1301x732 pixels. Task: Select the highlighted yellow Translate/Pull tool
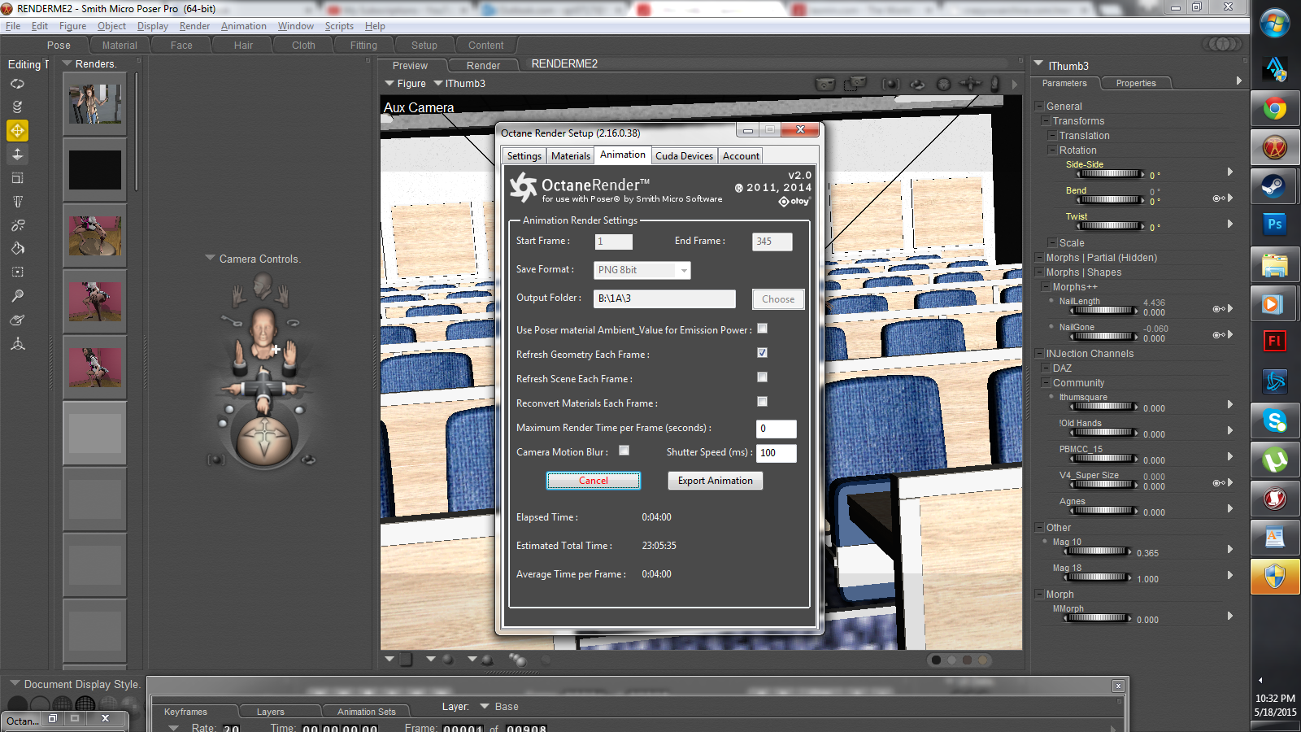pos(17,130)
